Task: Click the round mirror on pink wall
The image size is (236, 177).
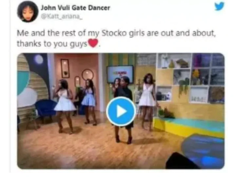Action: (x=88, y=75)
